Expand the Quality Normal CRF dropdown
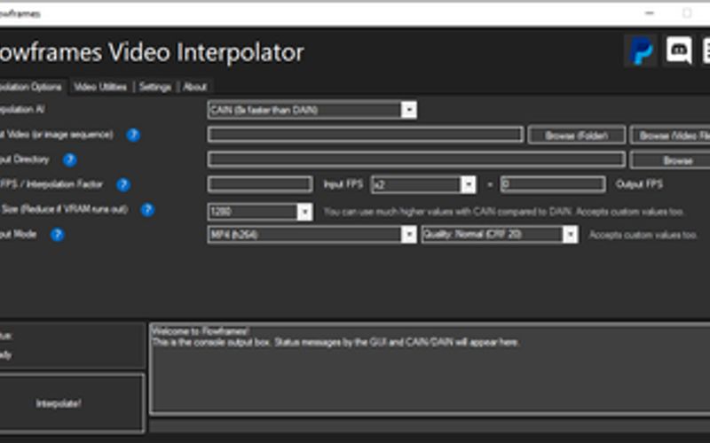 [570, 235]
